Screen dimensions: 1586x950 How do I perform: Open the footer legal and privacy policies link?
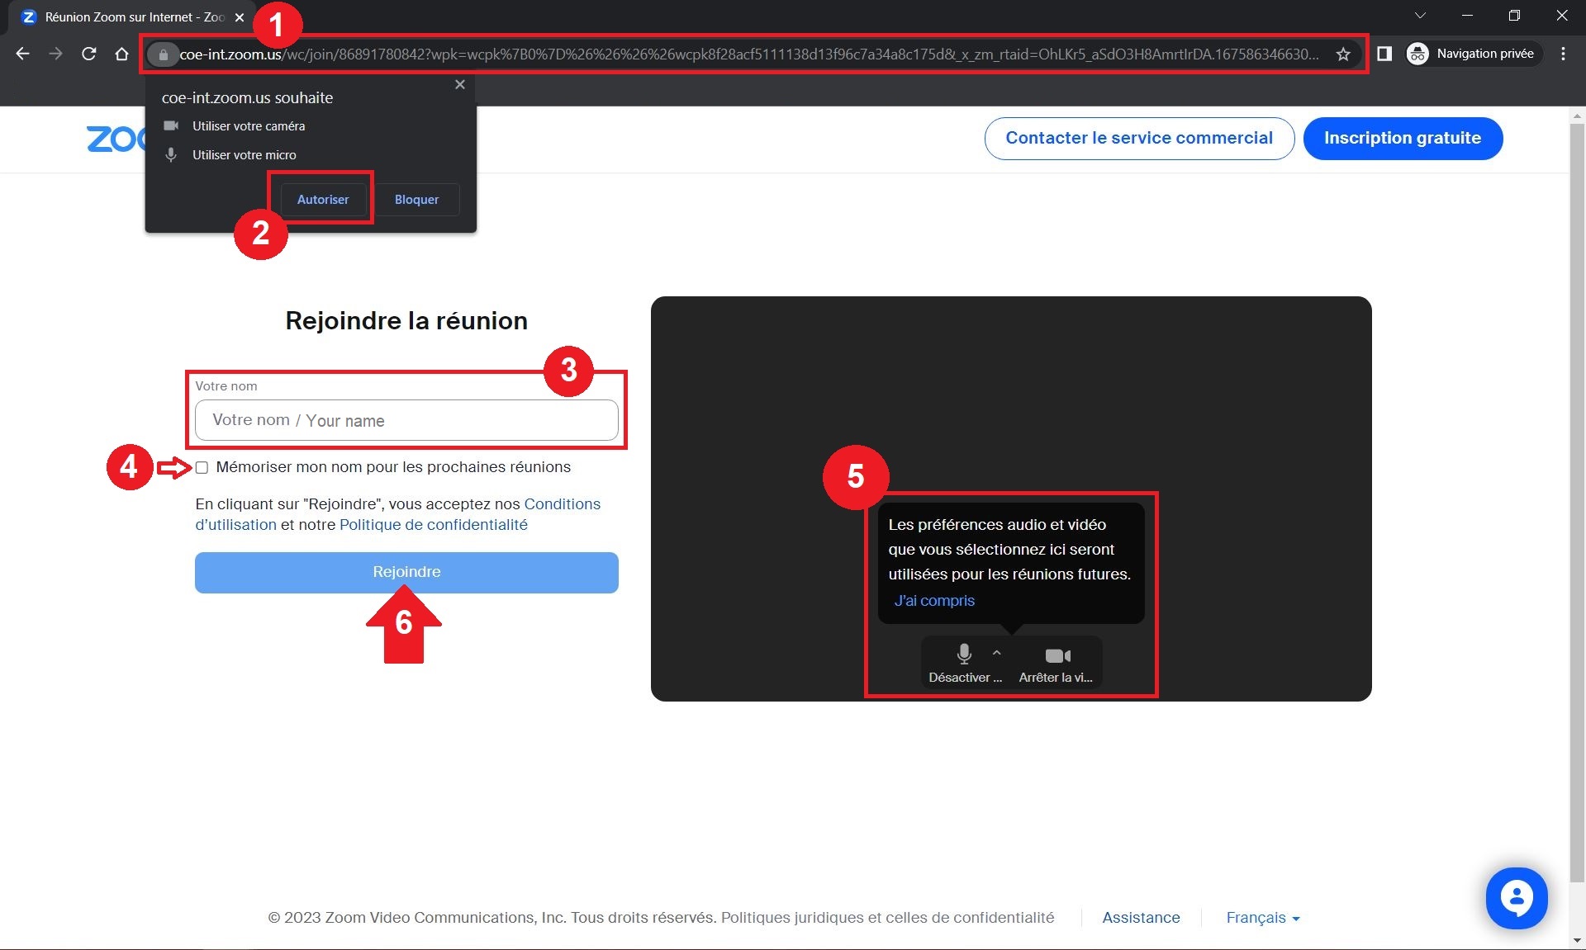(887, 918)
